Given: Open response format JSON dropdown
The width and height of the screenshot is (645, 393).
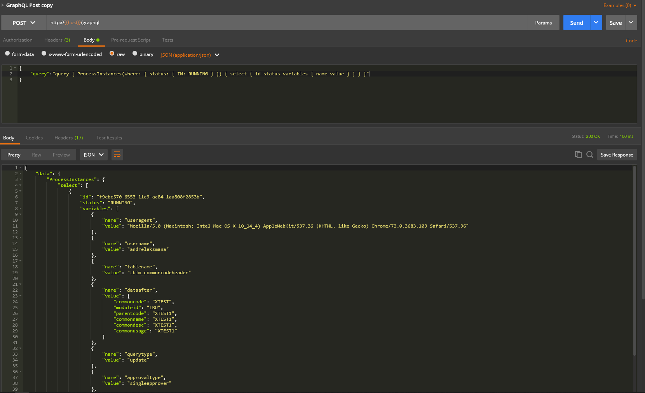Looking at the screenshot, I should 94,155.
